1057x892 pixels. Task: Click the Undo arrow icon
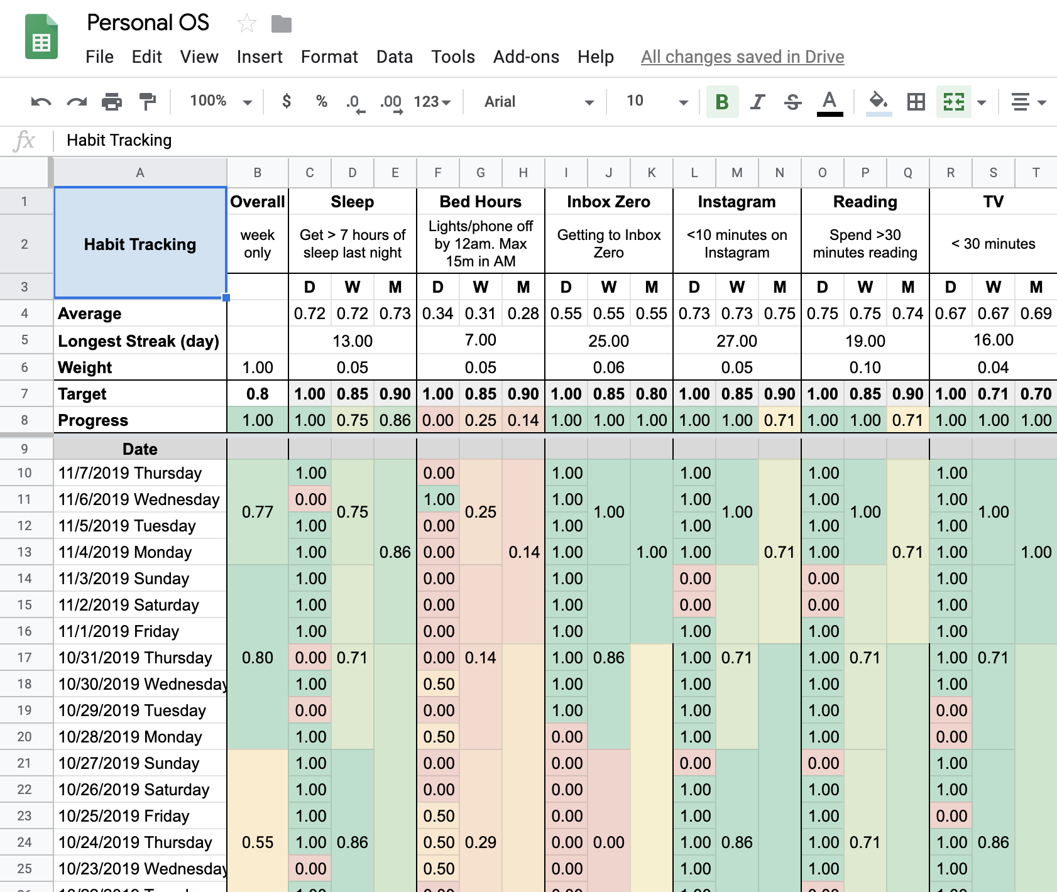point(41,101)
